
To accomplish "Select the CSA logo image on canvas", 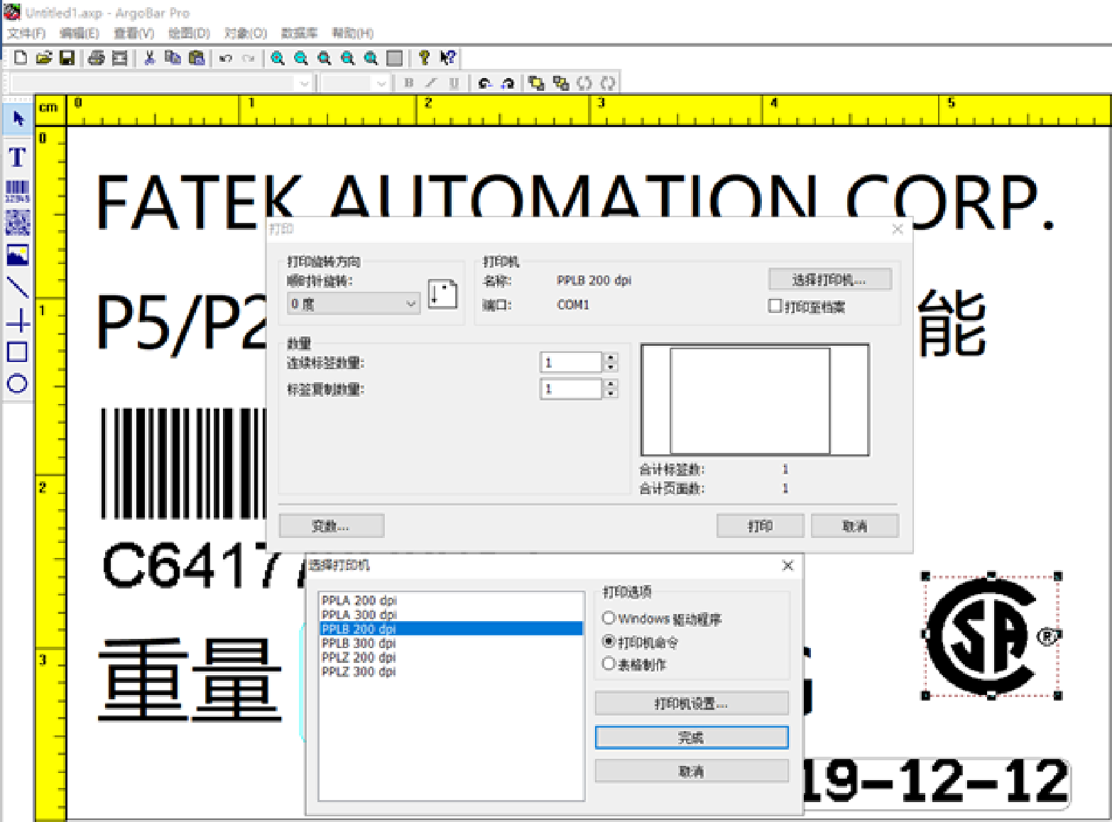I will [991, 635].
